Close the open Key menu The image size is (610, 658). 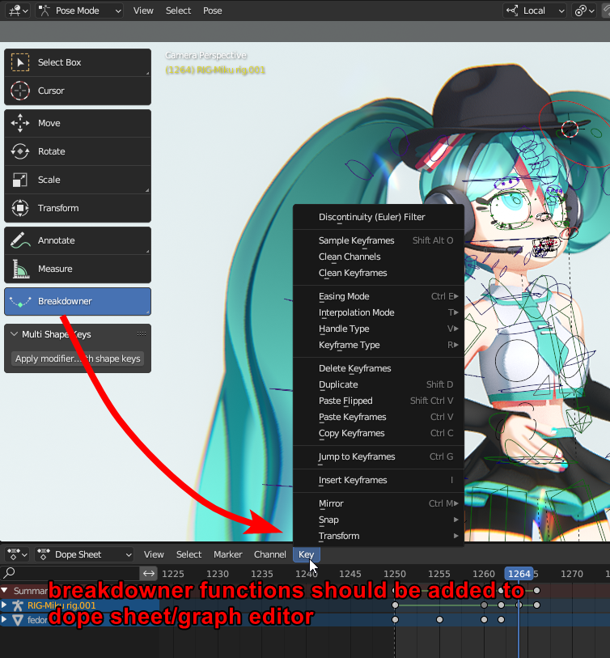point(307,554)
